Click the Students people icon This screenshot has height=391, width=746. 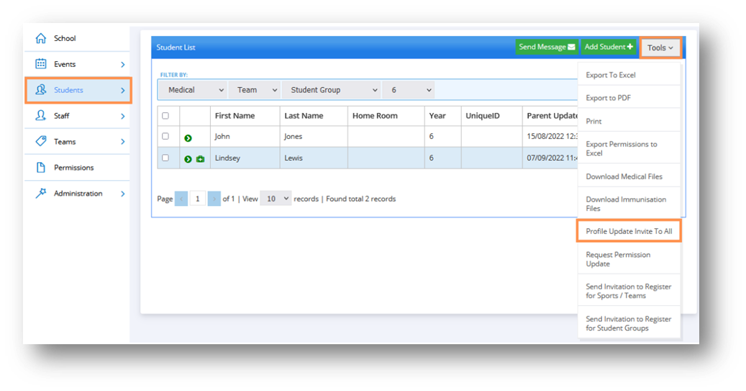click(41, 89)
